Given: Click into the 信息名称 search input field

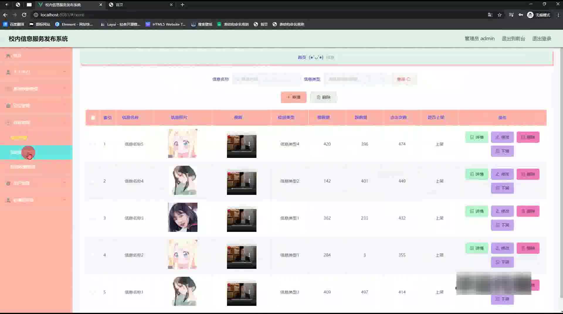Looking at the screenshot, I should 267,79.
